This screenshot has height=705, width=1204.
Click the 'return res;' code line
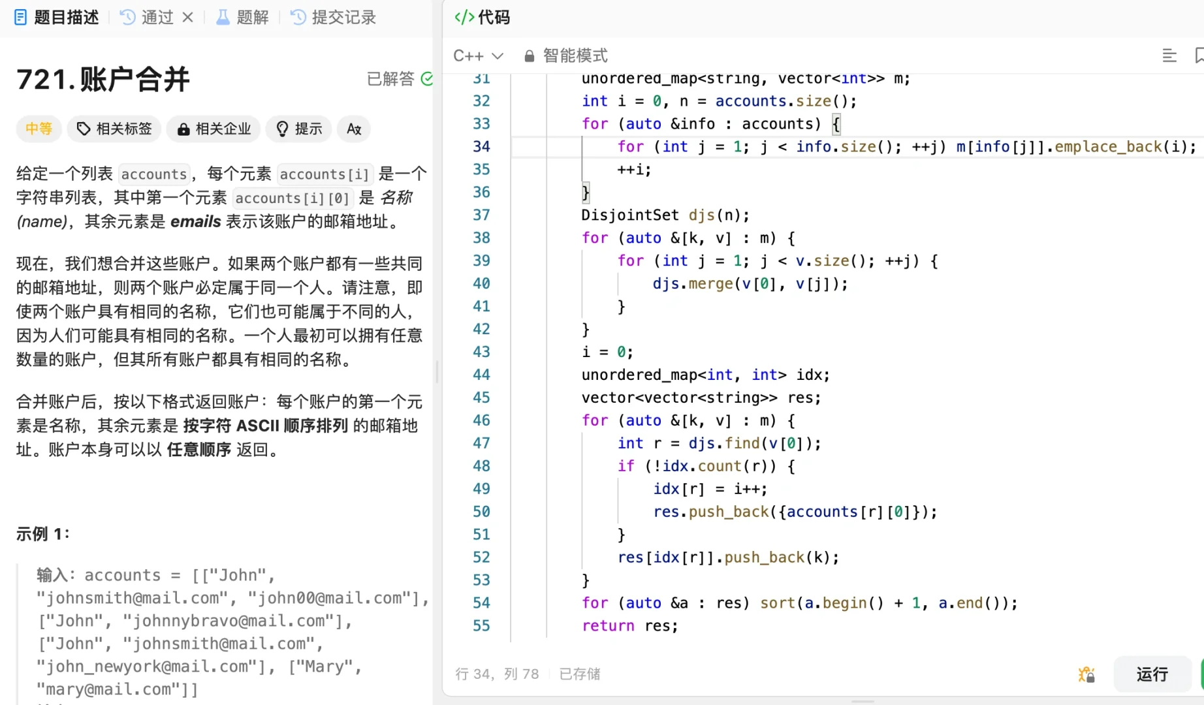tap(629, 625)
